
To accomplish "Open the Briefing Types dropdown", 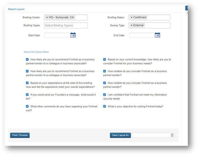I will (66, 25).
